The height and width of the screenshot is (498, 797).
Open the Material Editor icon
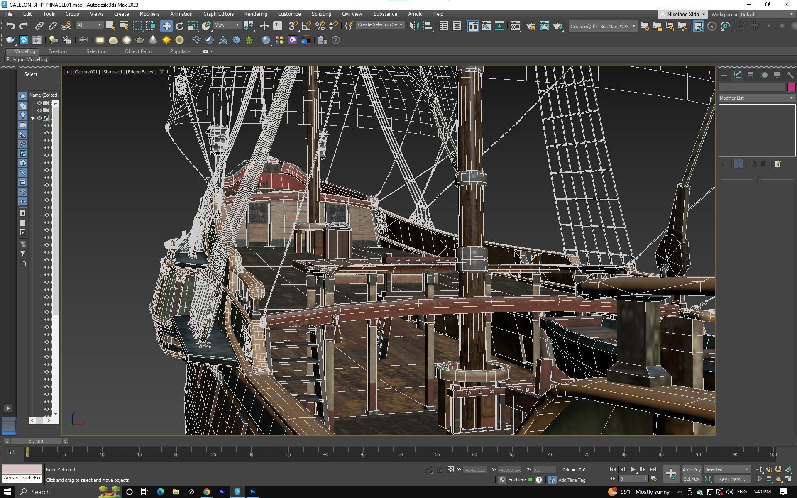coord(515,26)
